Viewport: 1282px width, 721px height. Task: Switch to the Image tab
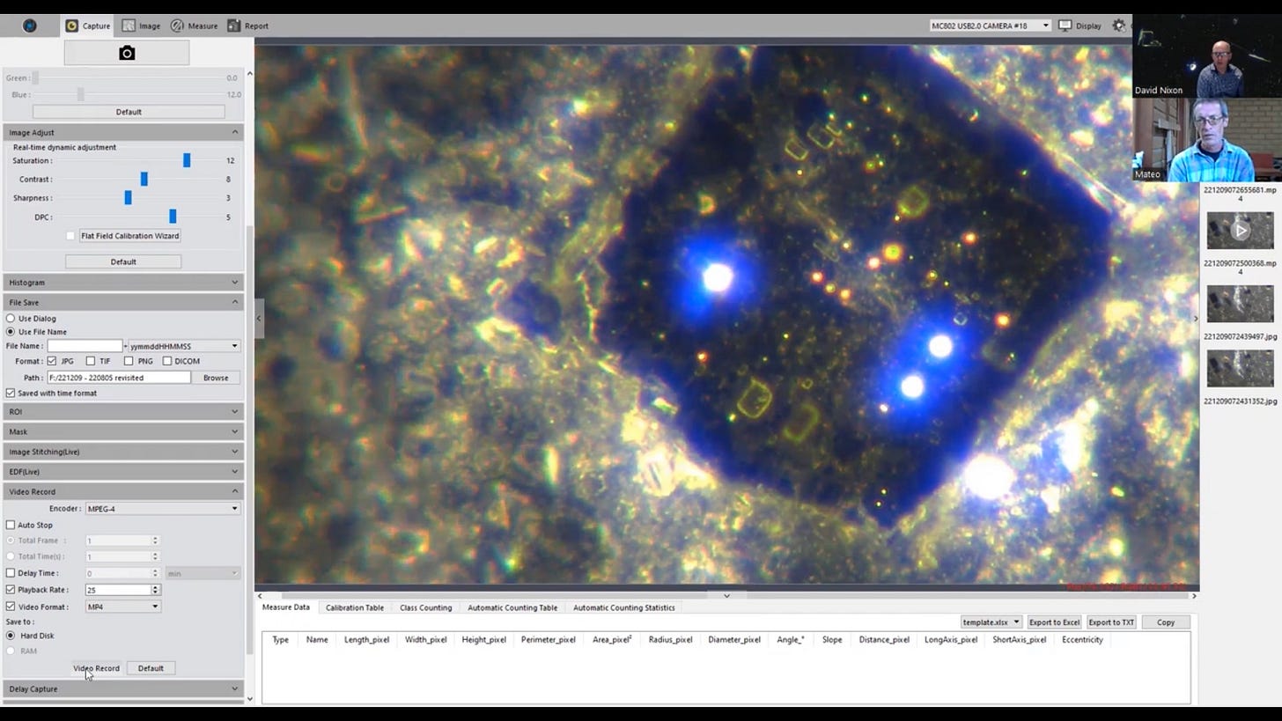pos(142,26)
